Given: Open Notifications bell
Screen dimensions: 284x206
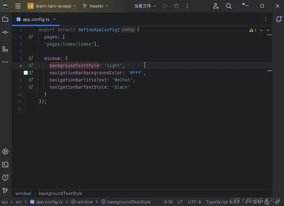Looking at the screenshot, I should [279, 19].
